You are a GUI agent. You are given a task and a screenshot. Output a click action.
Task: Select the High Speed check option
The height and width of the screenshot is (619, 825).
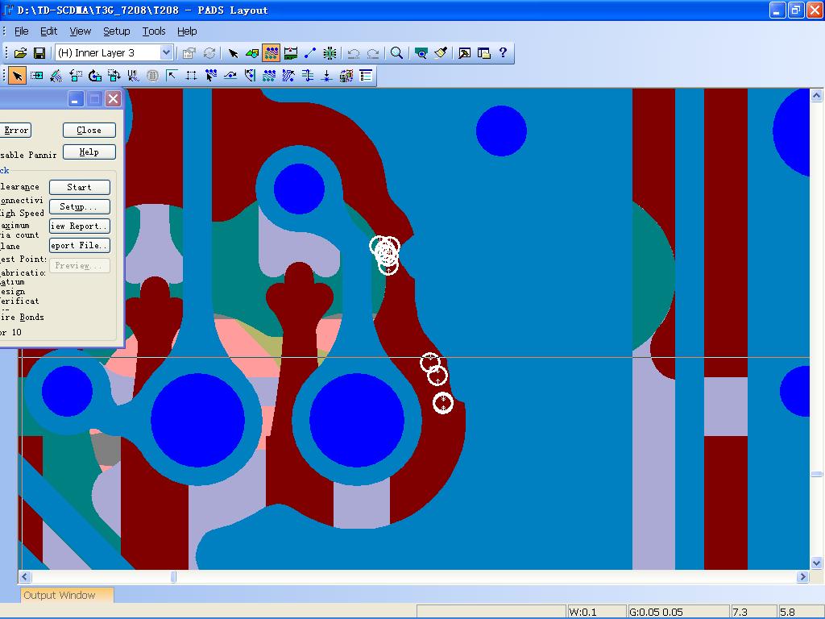pos(22,213)
